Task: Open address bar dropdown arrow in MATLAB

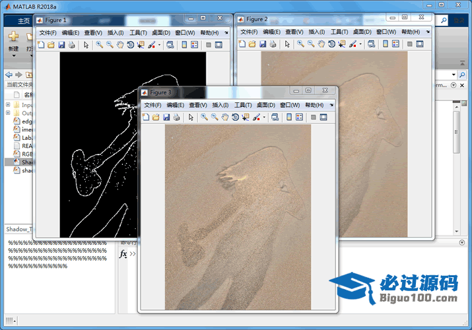Action: pyautogui.click(x=454, y=75)
